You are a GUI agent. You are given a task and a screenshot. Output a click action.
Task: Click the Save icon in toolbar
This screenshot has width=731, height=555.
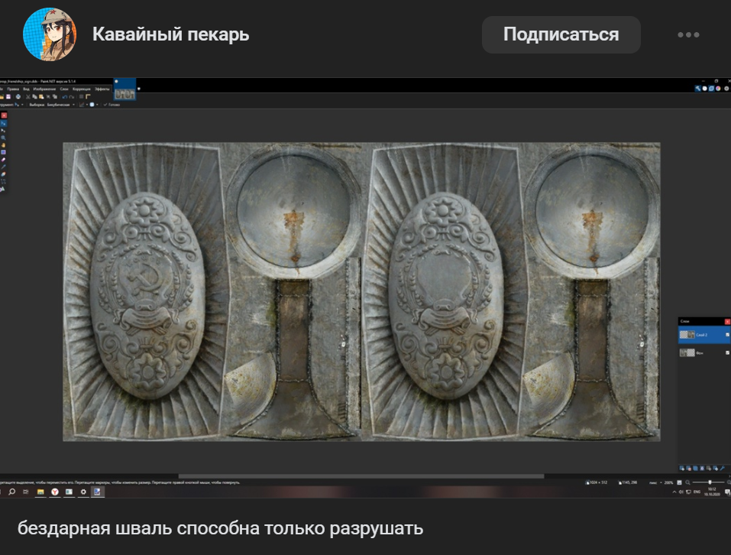click(8, 96)
